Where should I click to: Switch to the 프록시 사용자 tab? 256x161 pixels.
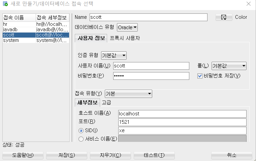(x=125, y=38)
